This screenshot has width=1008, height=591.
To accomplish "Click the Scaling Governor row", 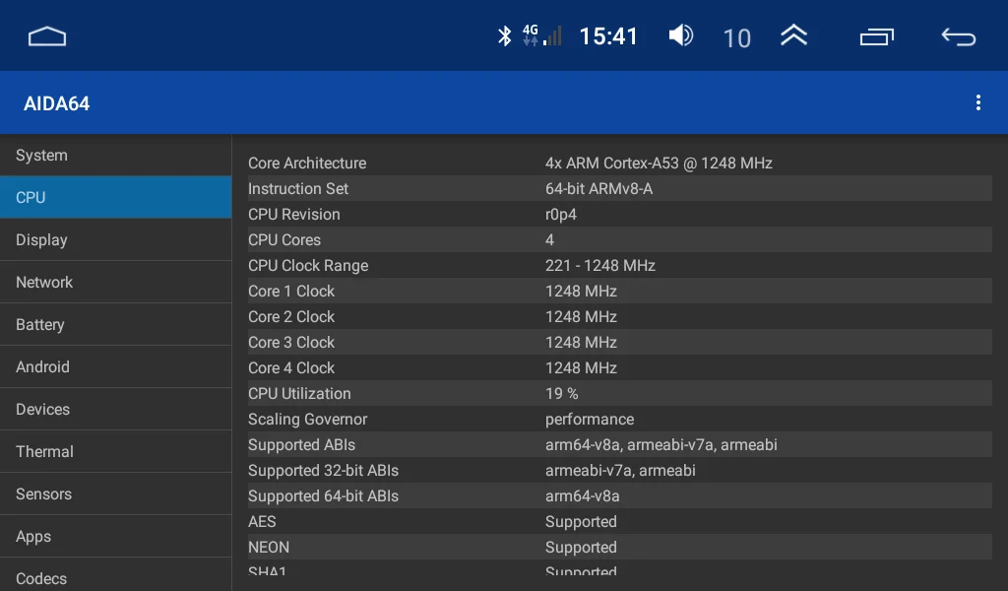I will coord(618,419).
